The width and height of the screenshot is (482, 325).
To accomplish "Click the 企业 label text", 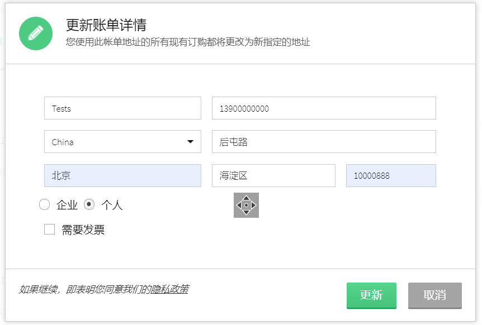I will pyautogui.click(x=67, y=205).
